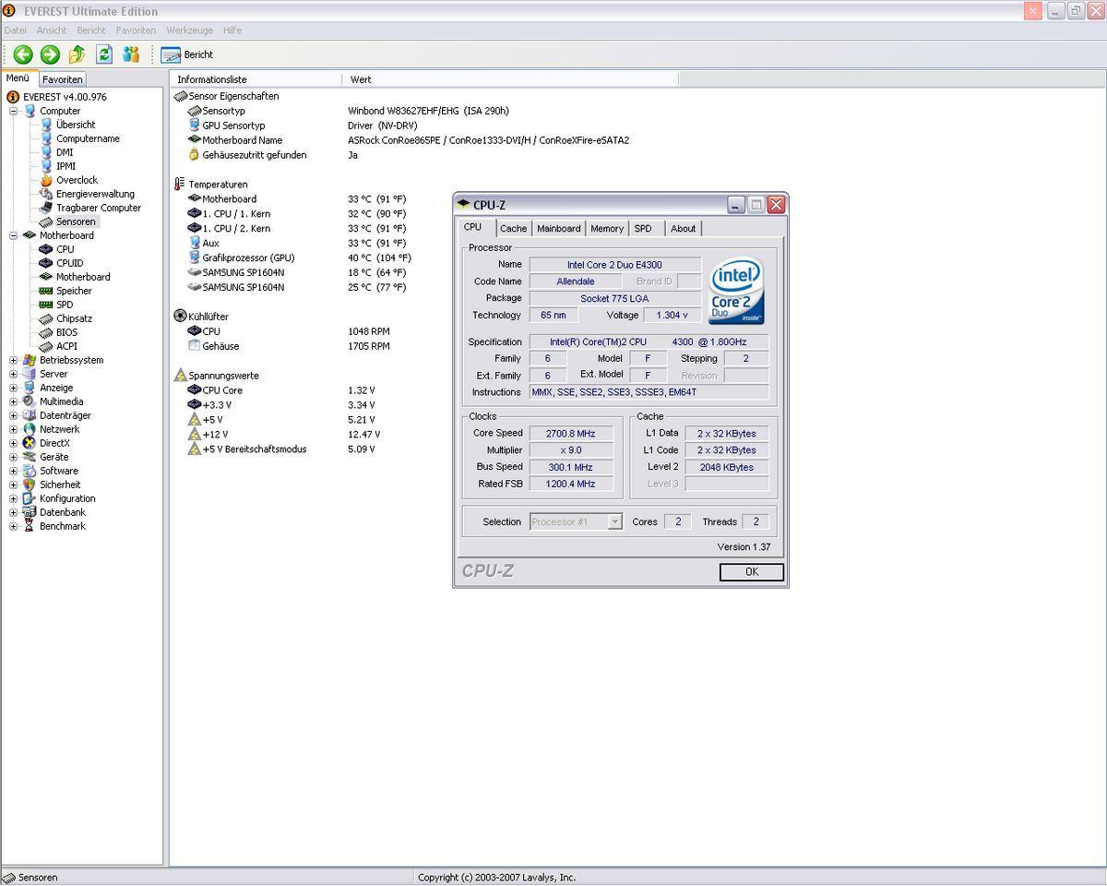Minimize the CPU-Z window
The width and height of the screenshot is (1107, 886).
pos(735,205)
